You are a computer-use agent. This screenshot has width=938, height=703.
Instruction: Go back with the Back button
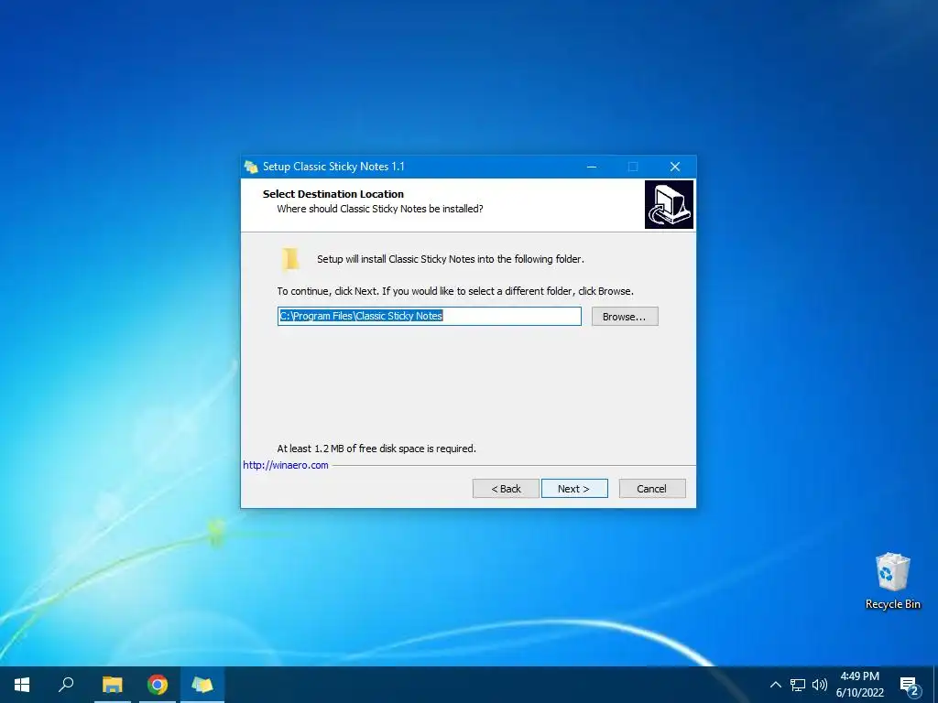(x=506, y=489)
